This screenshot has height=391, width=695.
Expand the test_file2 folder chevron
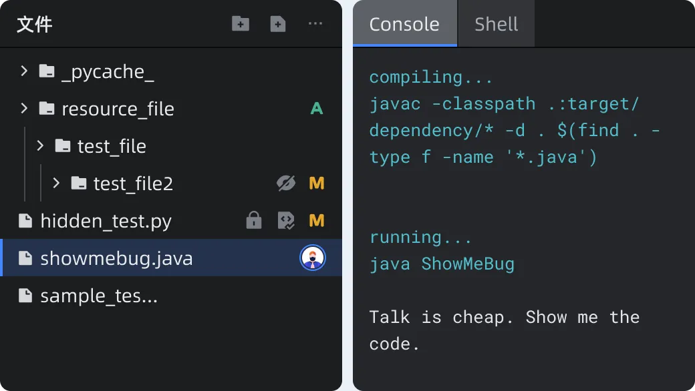pos(57,183)
